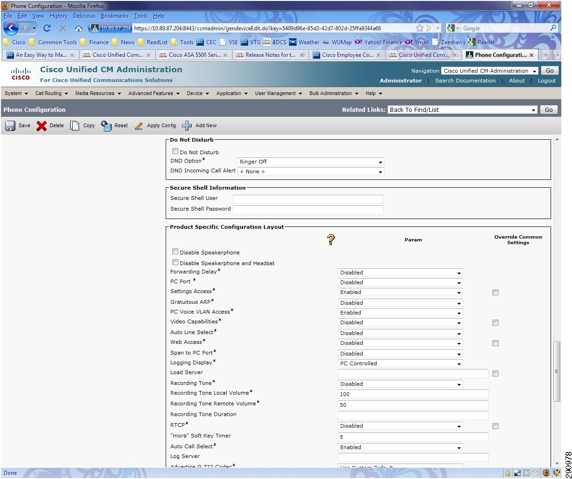Click the Recording Tone Local Volume field
Image resolution: width=572 pixels, height=479 pixels.
(x=413, y=394)
